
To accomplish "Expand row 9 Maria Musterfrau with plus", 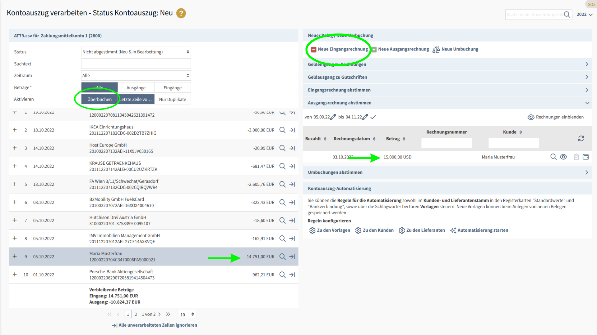I will pos(15,257).
